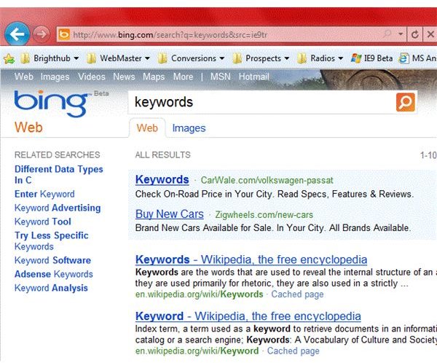Click the Zigwheels.com/new-cars URL text

264,215
